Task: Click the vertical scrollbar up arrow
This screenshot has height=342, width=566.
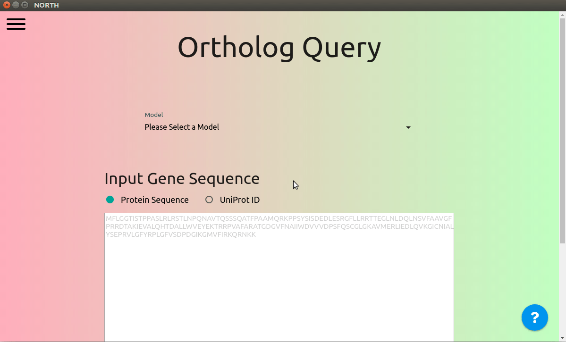Action: point(562,15)
